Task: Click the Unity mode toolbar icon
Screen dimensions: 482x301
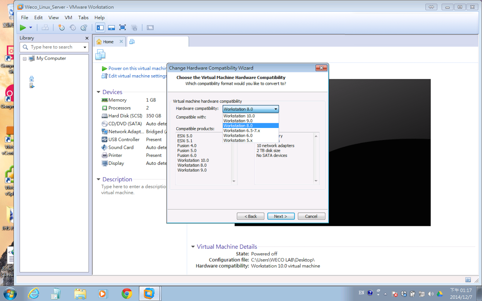Action: pos(134,28)
